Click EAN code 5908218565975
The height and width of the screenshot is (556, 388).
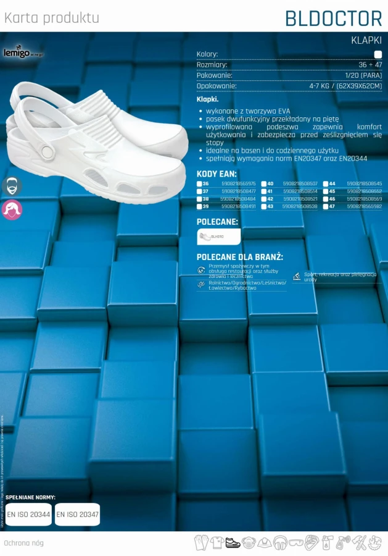pos(239,183)
